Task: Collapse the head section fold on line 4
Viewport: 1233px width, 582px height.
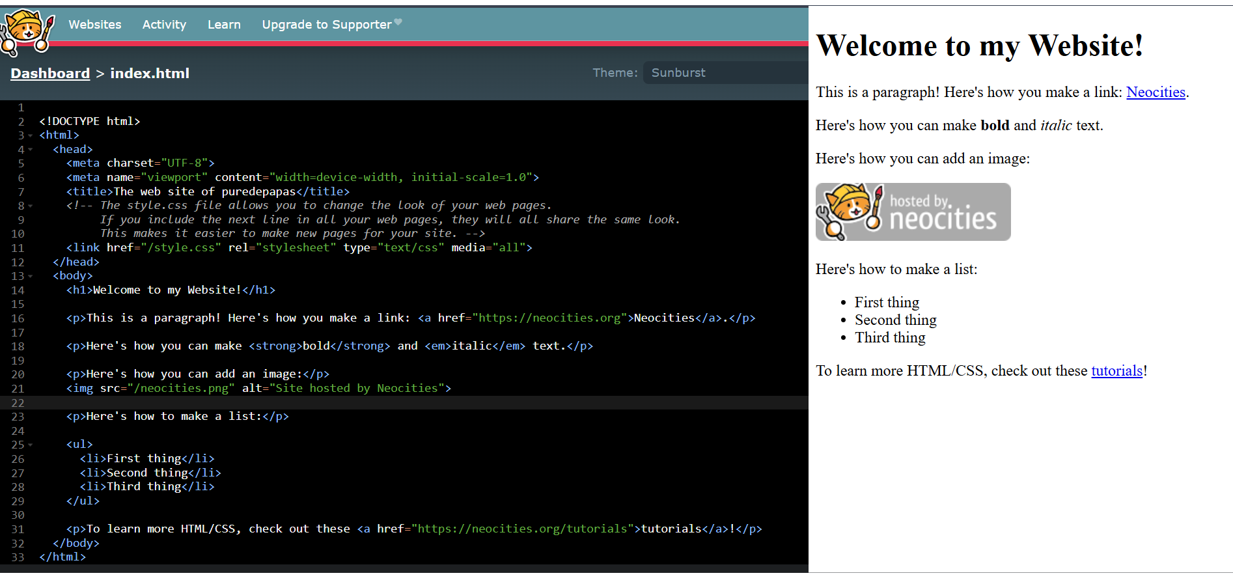Action: tap(31, 150)
